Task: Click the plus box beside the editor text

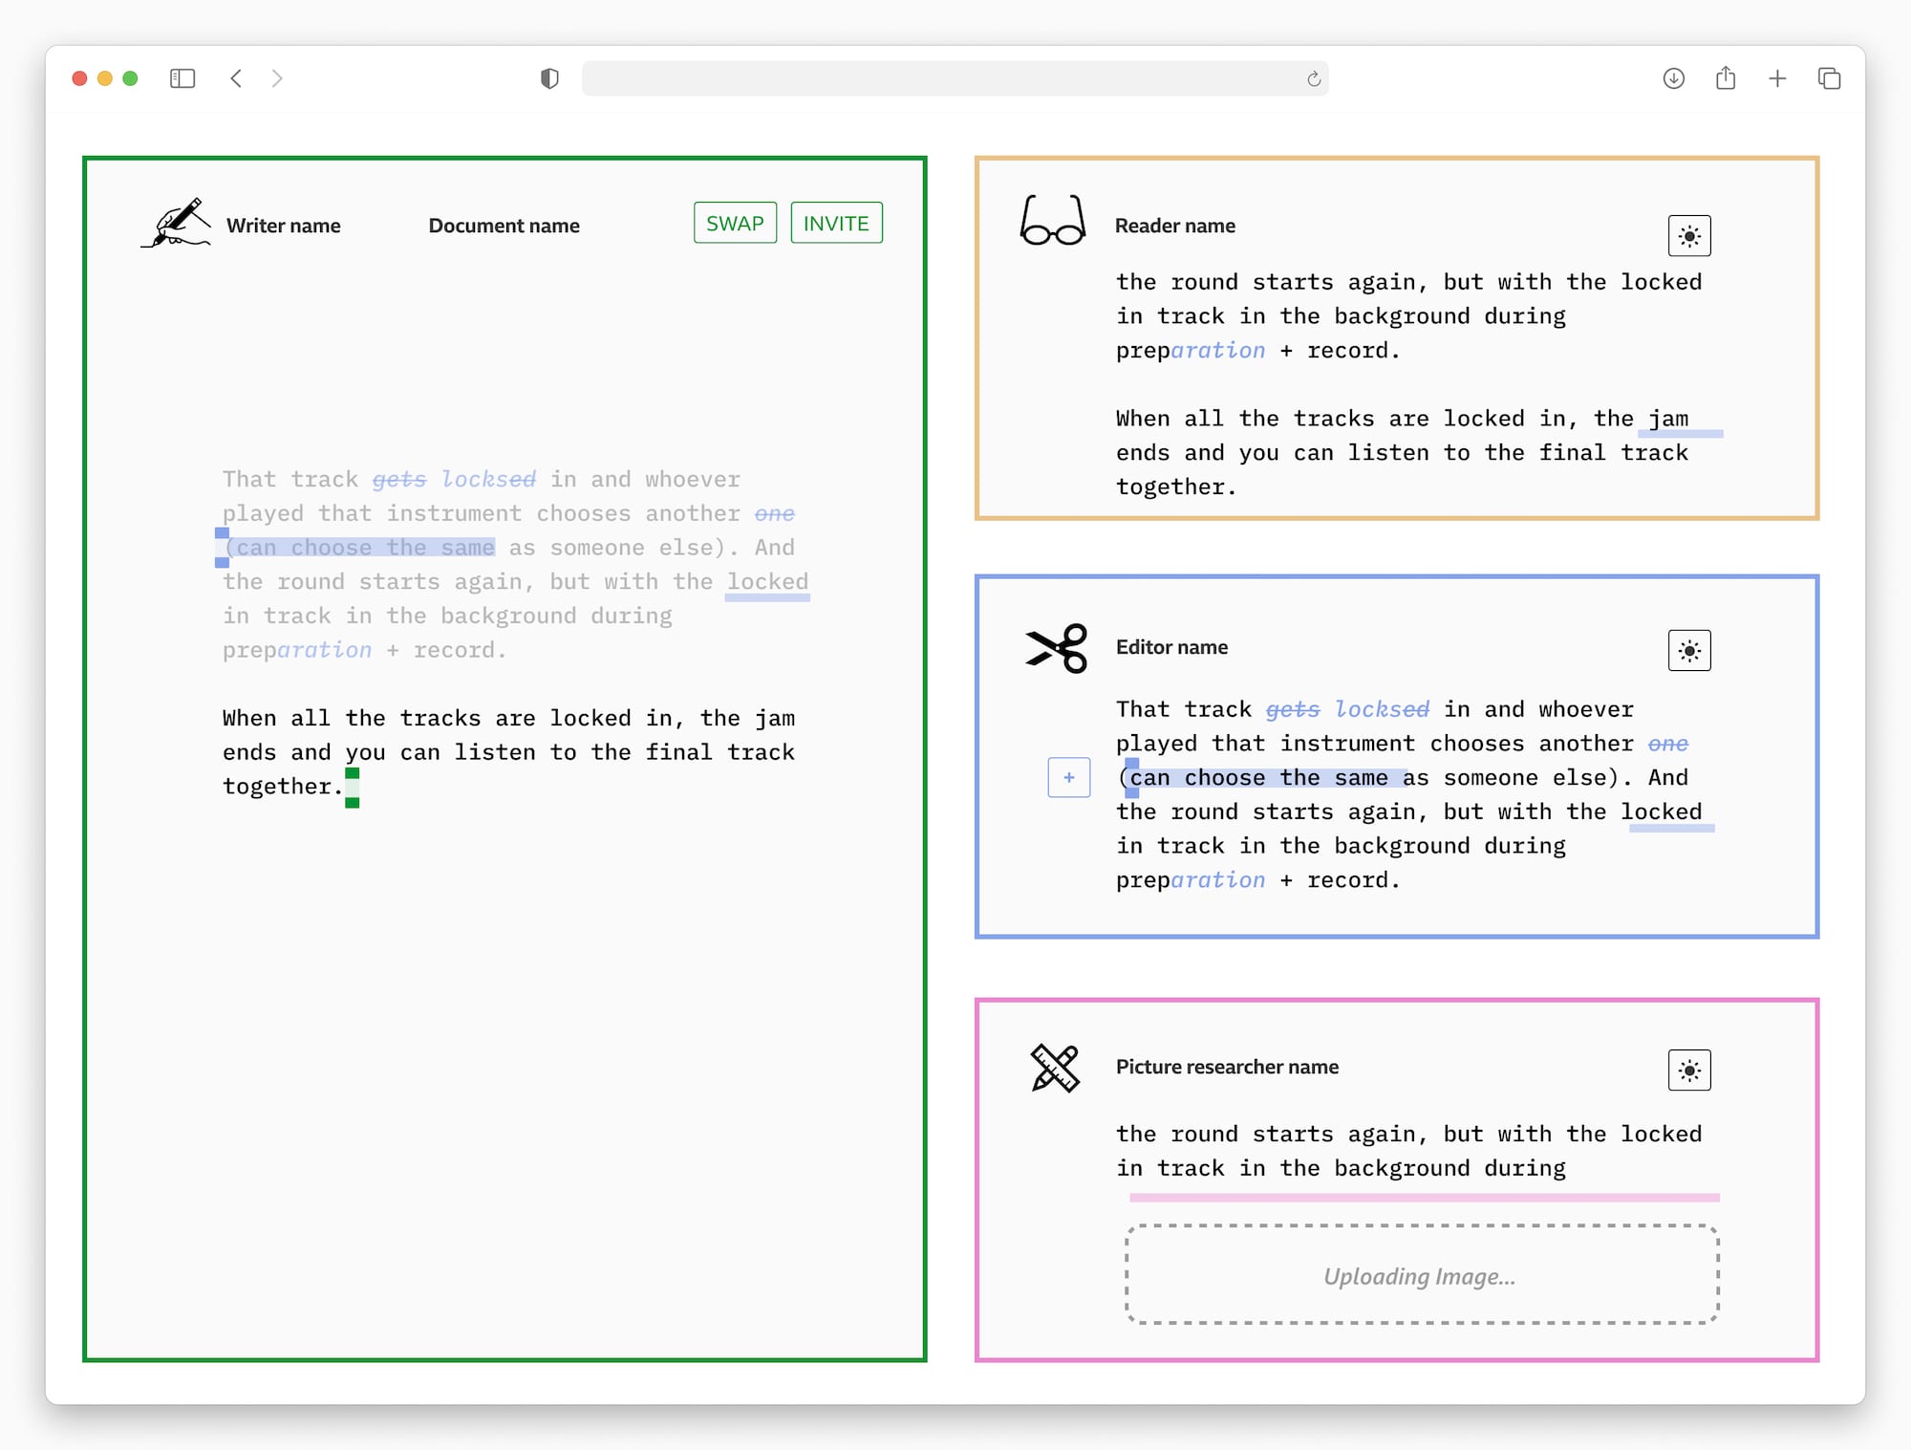Action: point(1068,778)
